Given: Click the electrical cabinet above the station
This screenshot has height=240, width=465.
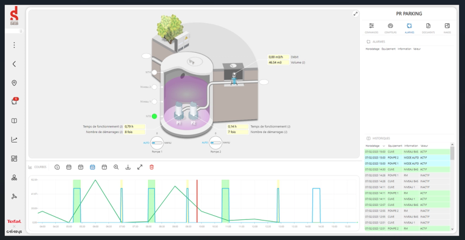Looking at the screenshot, I should (x=183, y=42).
